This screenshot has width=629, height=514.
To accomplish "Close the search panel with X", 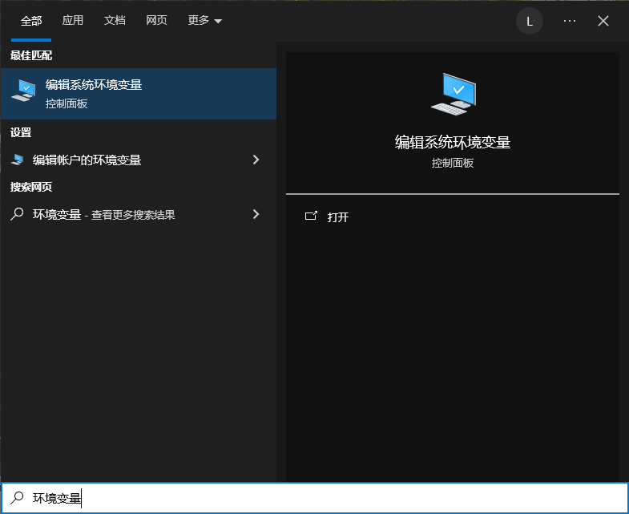I will pos(603,21).
